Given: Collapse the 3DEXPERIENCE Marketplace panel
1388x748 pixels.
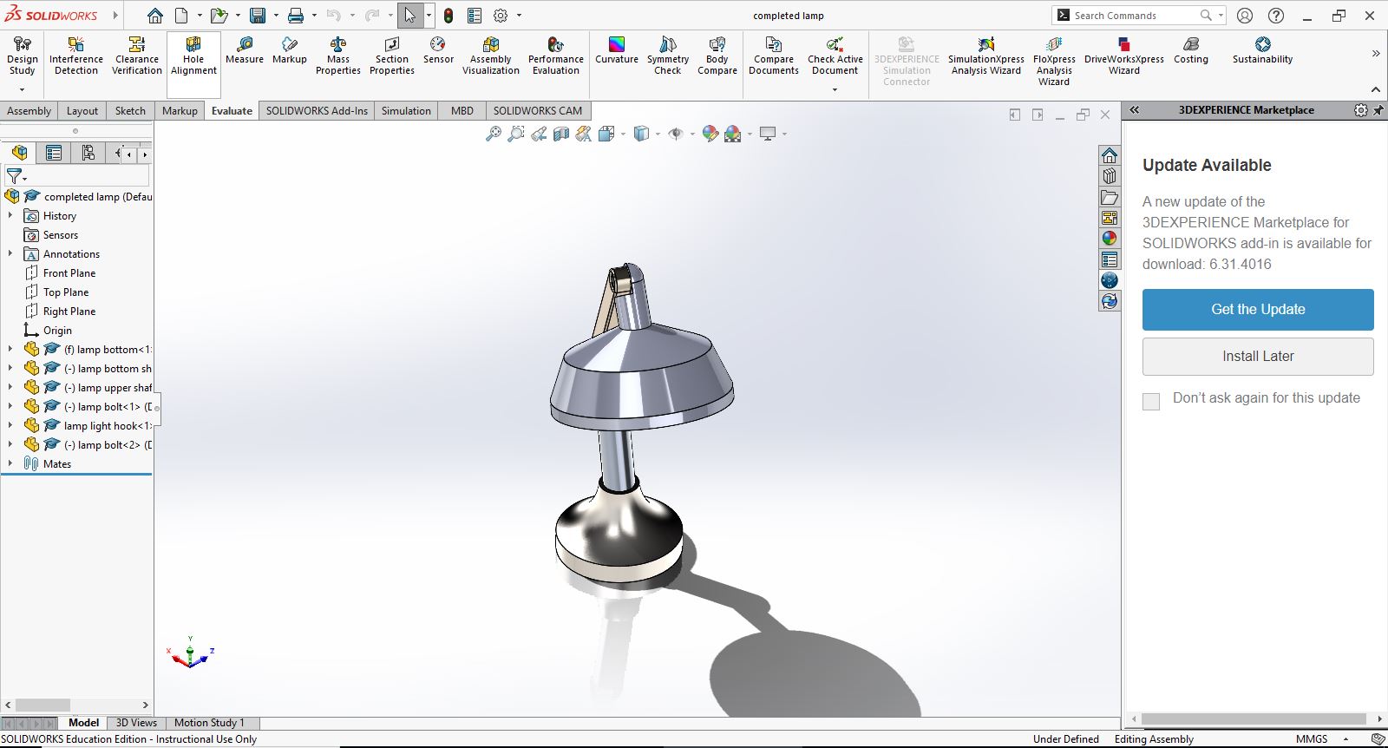Looking at the screenshot, I should (x=1134, y=110).
